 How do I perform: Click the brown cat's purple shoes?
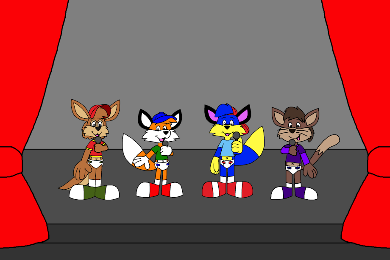point(294,193)
